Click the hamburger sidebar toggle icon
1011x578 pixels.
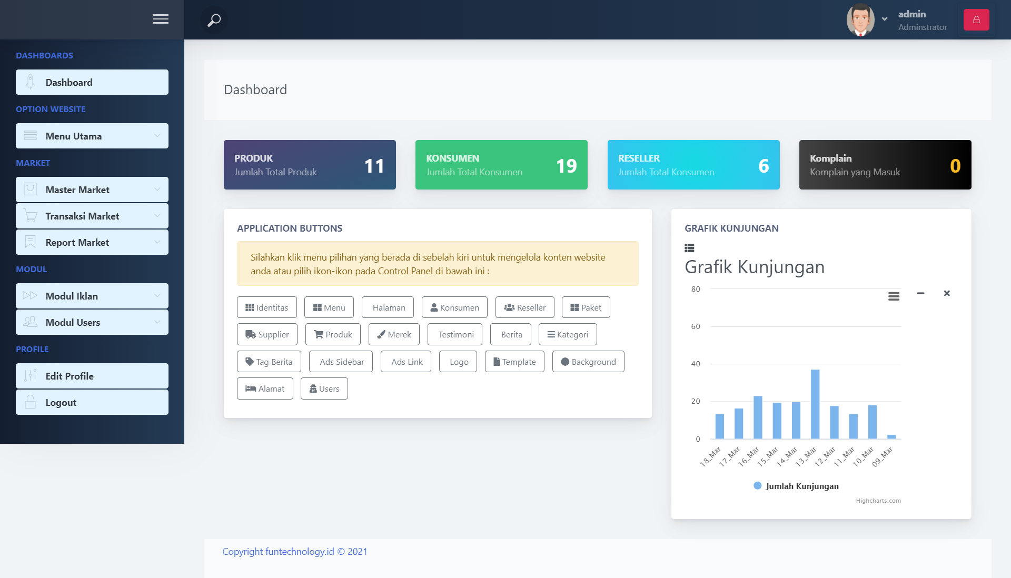click(x=161, y=19)
